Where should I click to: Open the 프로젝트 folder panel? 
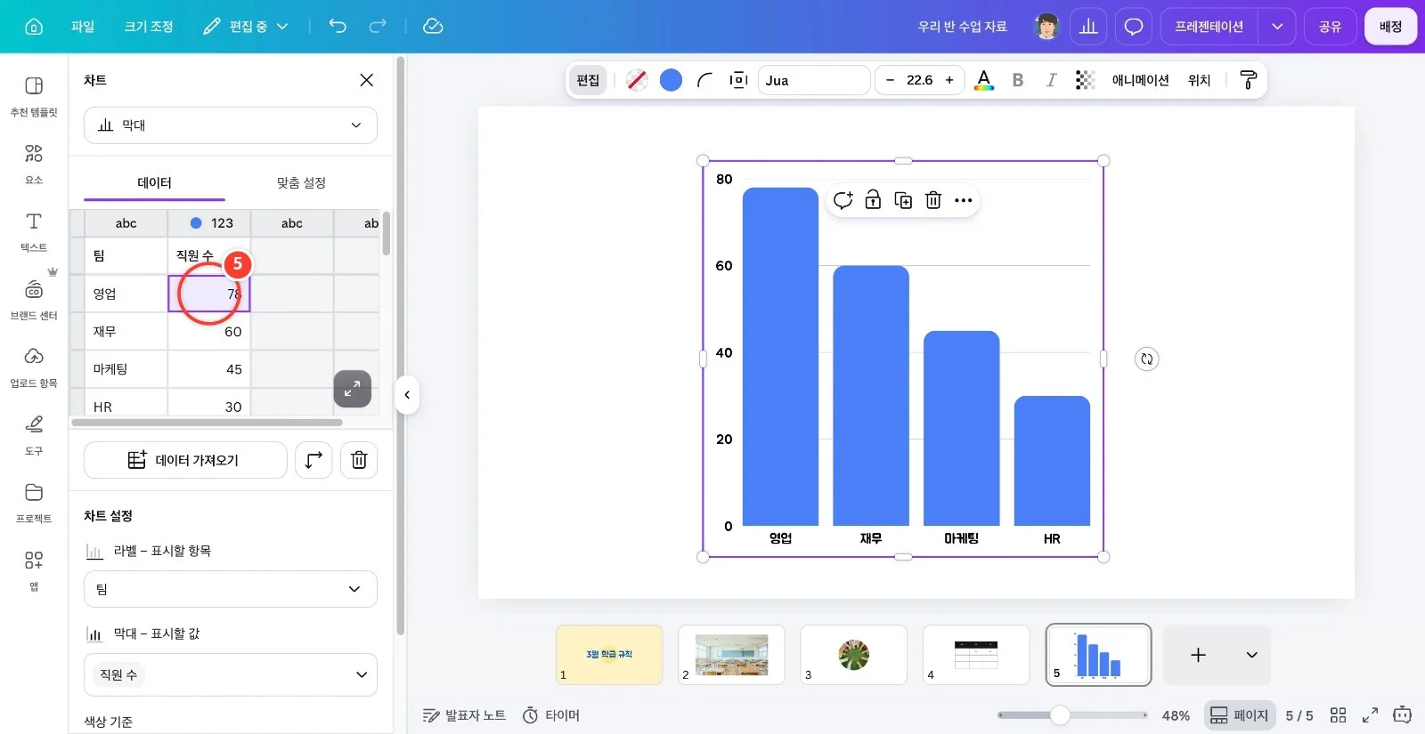click(x=34, y=503)
